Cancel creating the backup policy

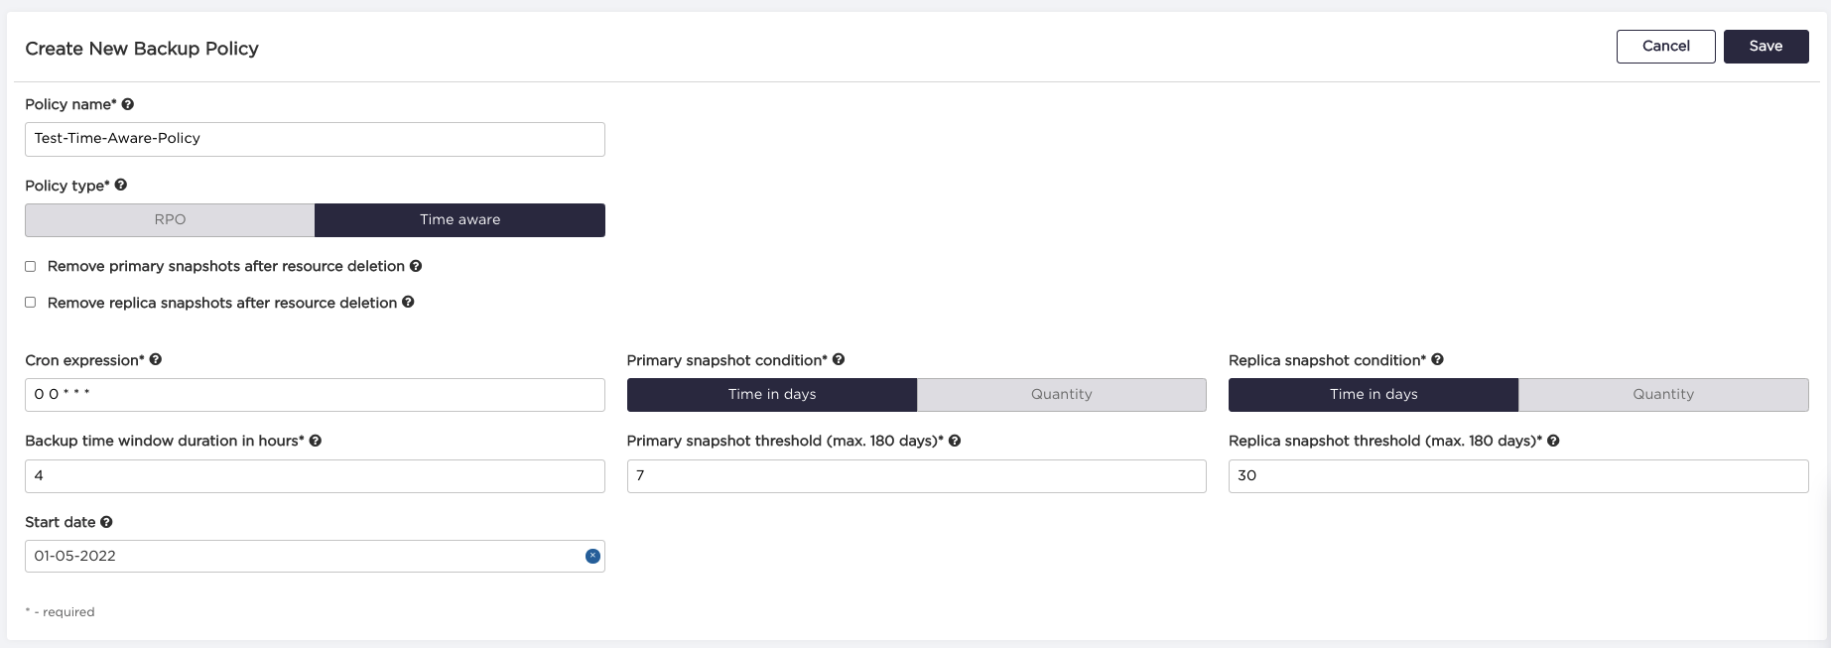tap(1665, 47)
